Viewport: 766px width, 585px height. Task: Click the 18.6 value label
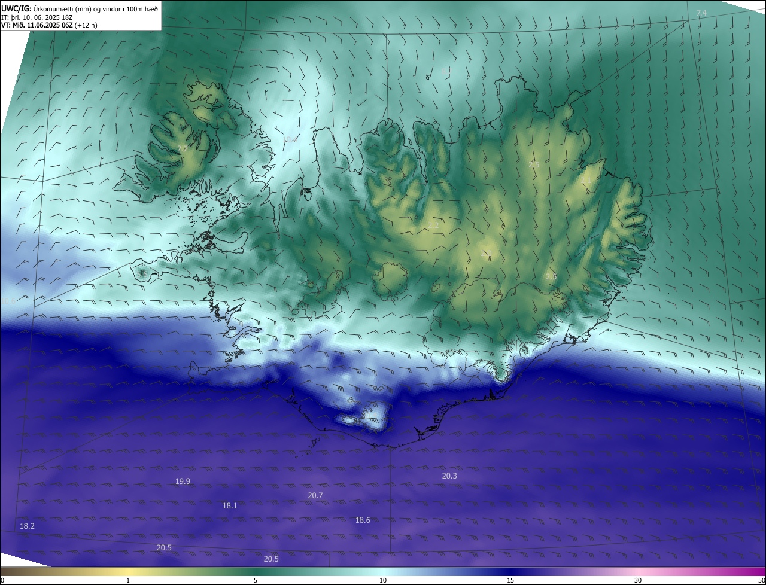[363, 520]
